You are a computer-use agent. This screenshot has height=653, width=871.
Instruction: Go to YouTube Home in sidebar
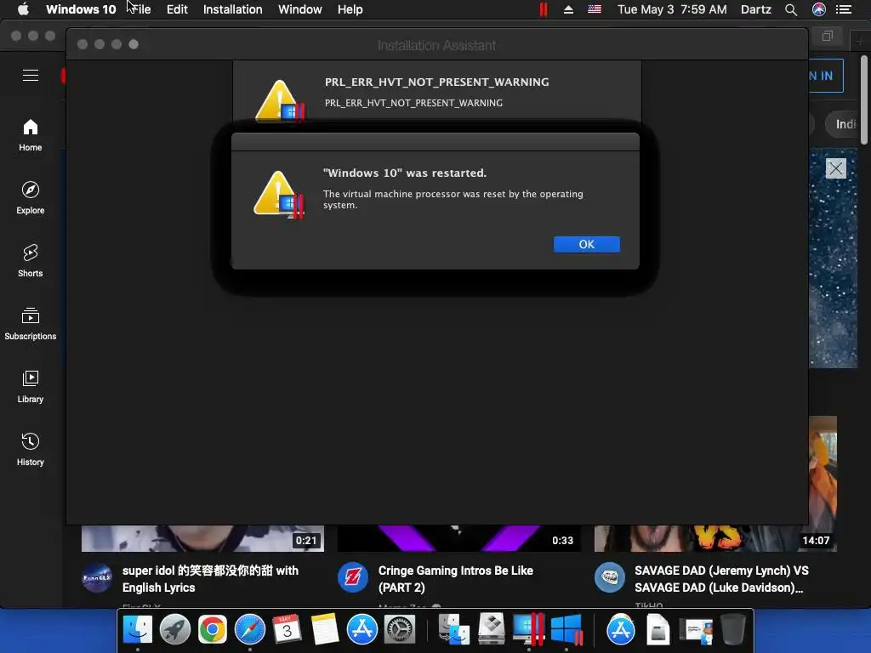[31, 135]
